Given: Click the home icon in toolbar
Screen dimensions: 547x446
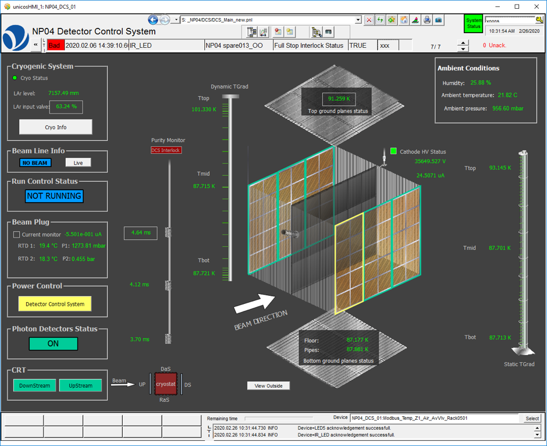Looking at the screenshot, I should tap(404, 20).
